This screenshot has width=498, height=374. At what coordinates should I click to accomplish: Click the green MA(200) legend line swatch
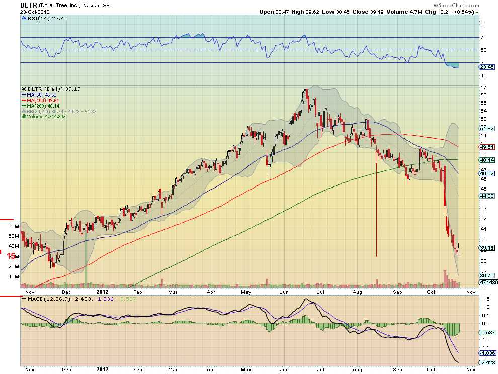24,106
